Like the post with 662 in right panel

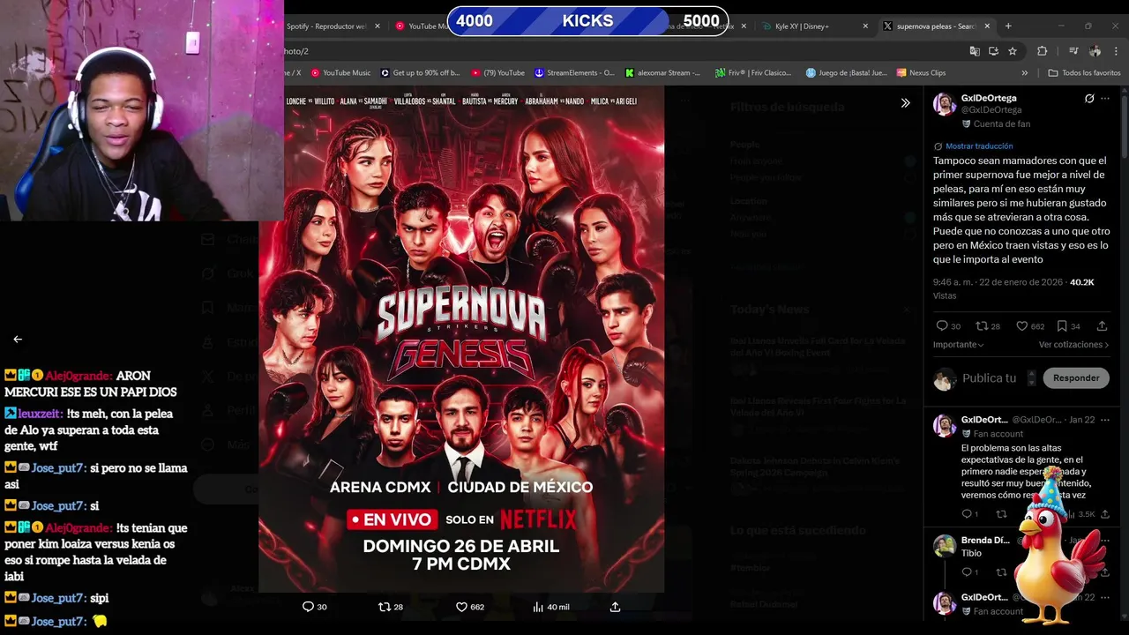pos(1030,326)
